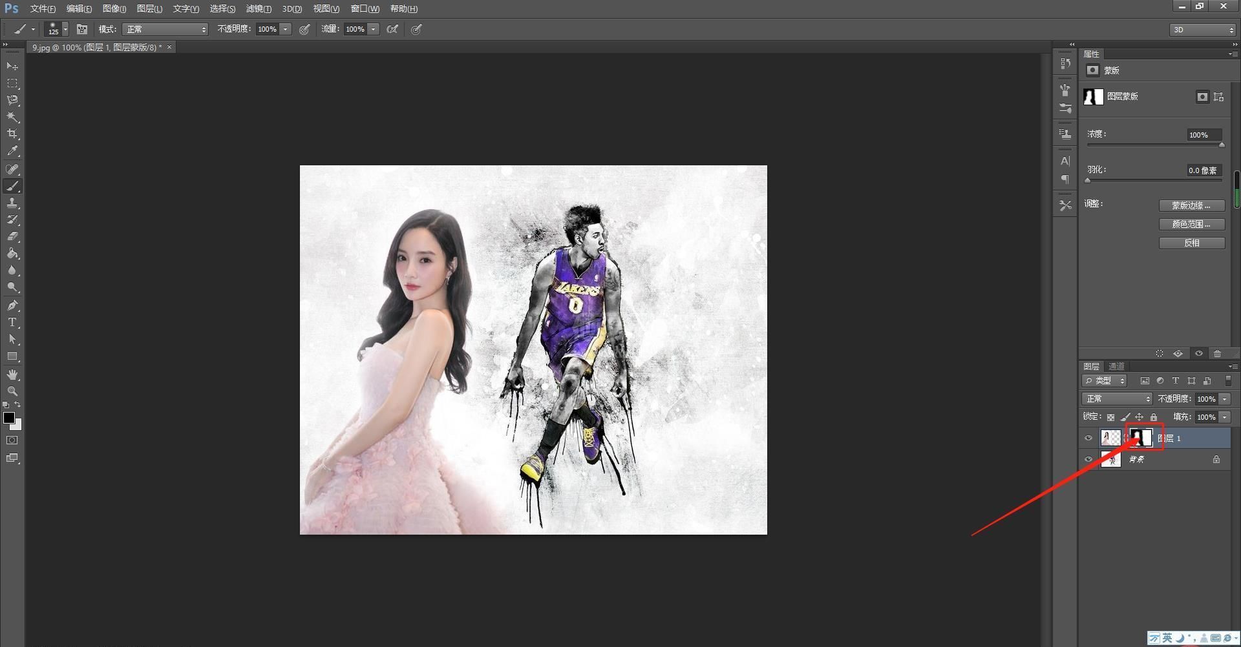Toggle lock all for layer

coord(1154,417)
